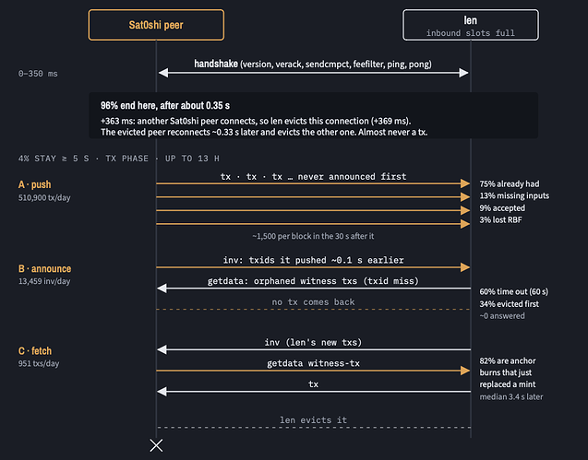Screen dimensions: 588x460
Task: Click the Sat0shi peer box
Action: tap(156, 25)
